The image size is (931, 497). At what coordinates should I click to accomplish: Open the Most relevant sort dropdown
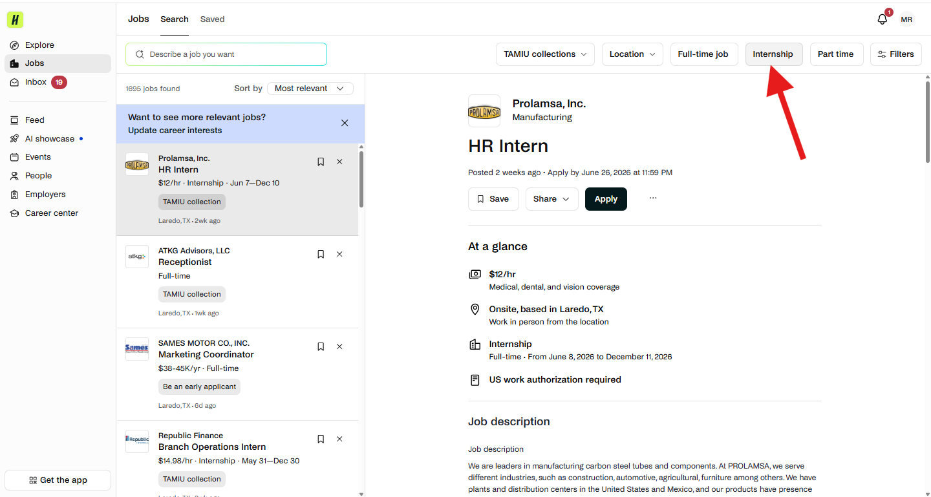(310, 89)
